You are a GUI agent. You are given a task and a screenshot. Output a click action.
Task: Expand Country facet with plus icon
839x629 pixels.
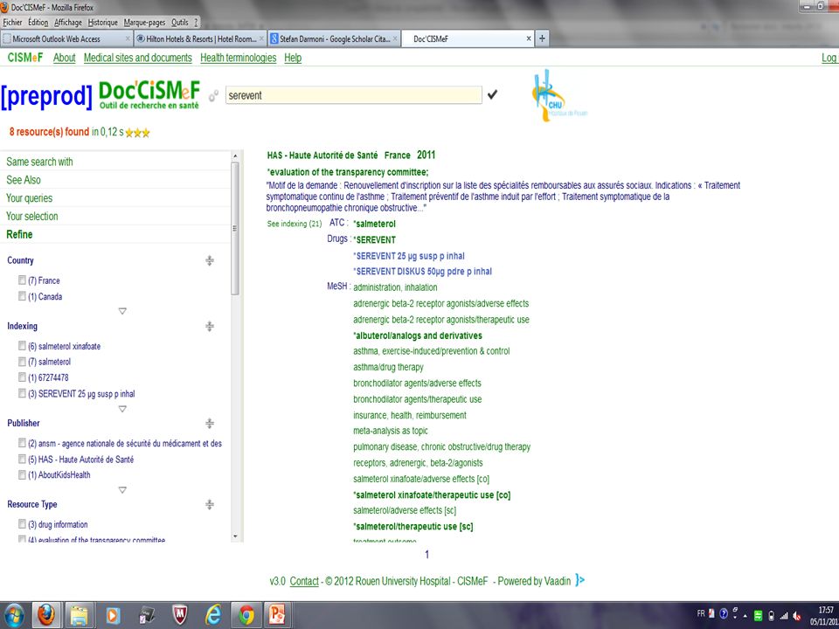(210, 260)
